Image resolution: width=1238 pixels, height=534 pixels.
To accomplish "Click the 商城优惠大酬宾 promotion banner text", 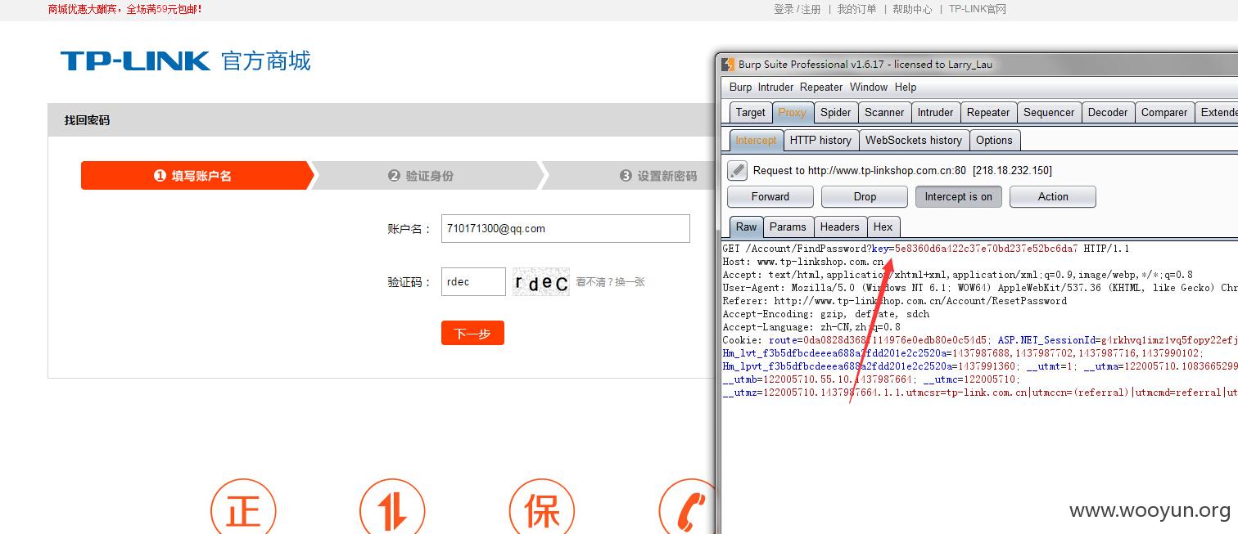I will pyautogui.click(x=125, y=9).
